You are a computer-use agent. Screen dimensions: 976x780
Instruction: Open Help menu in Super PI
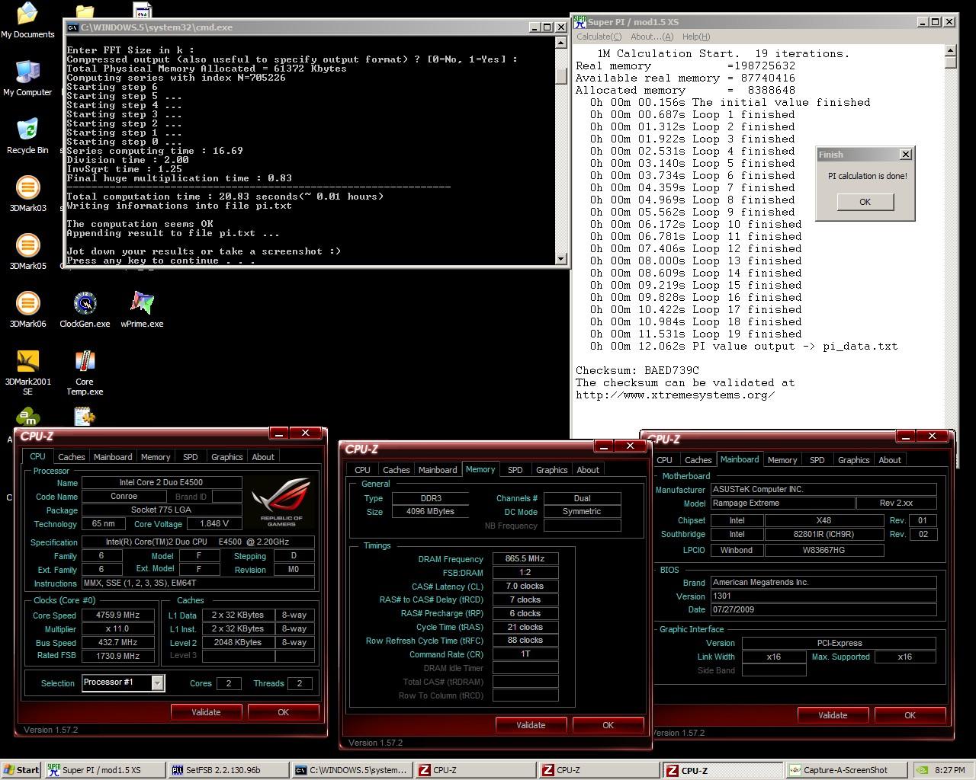(x=696, y=37)
